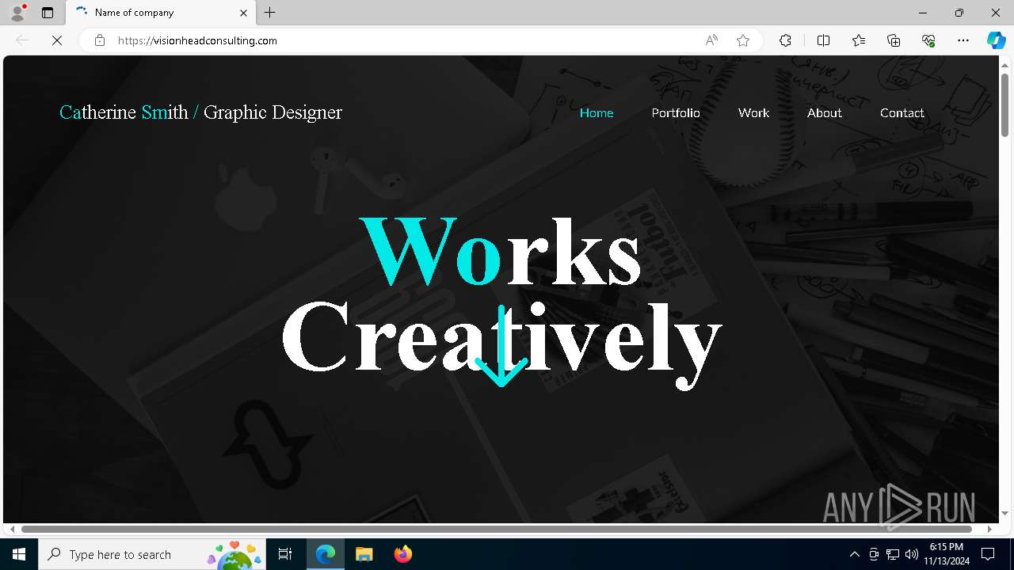Image resolution: width=1014 pixels, height=570 pixels.
Task: Open the About nav link
Action: point(825,113)
